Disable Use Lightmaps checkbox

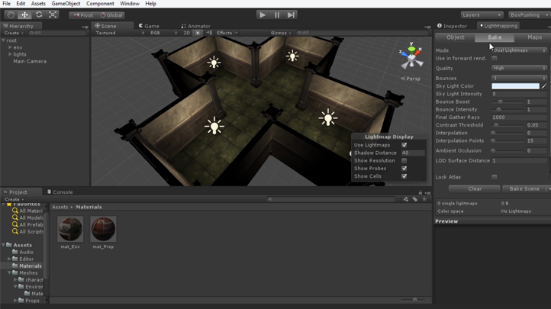(404, 145)
